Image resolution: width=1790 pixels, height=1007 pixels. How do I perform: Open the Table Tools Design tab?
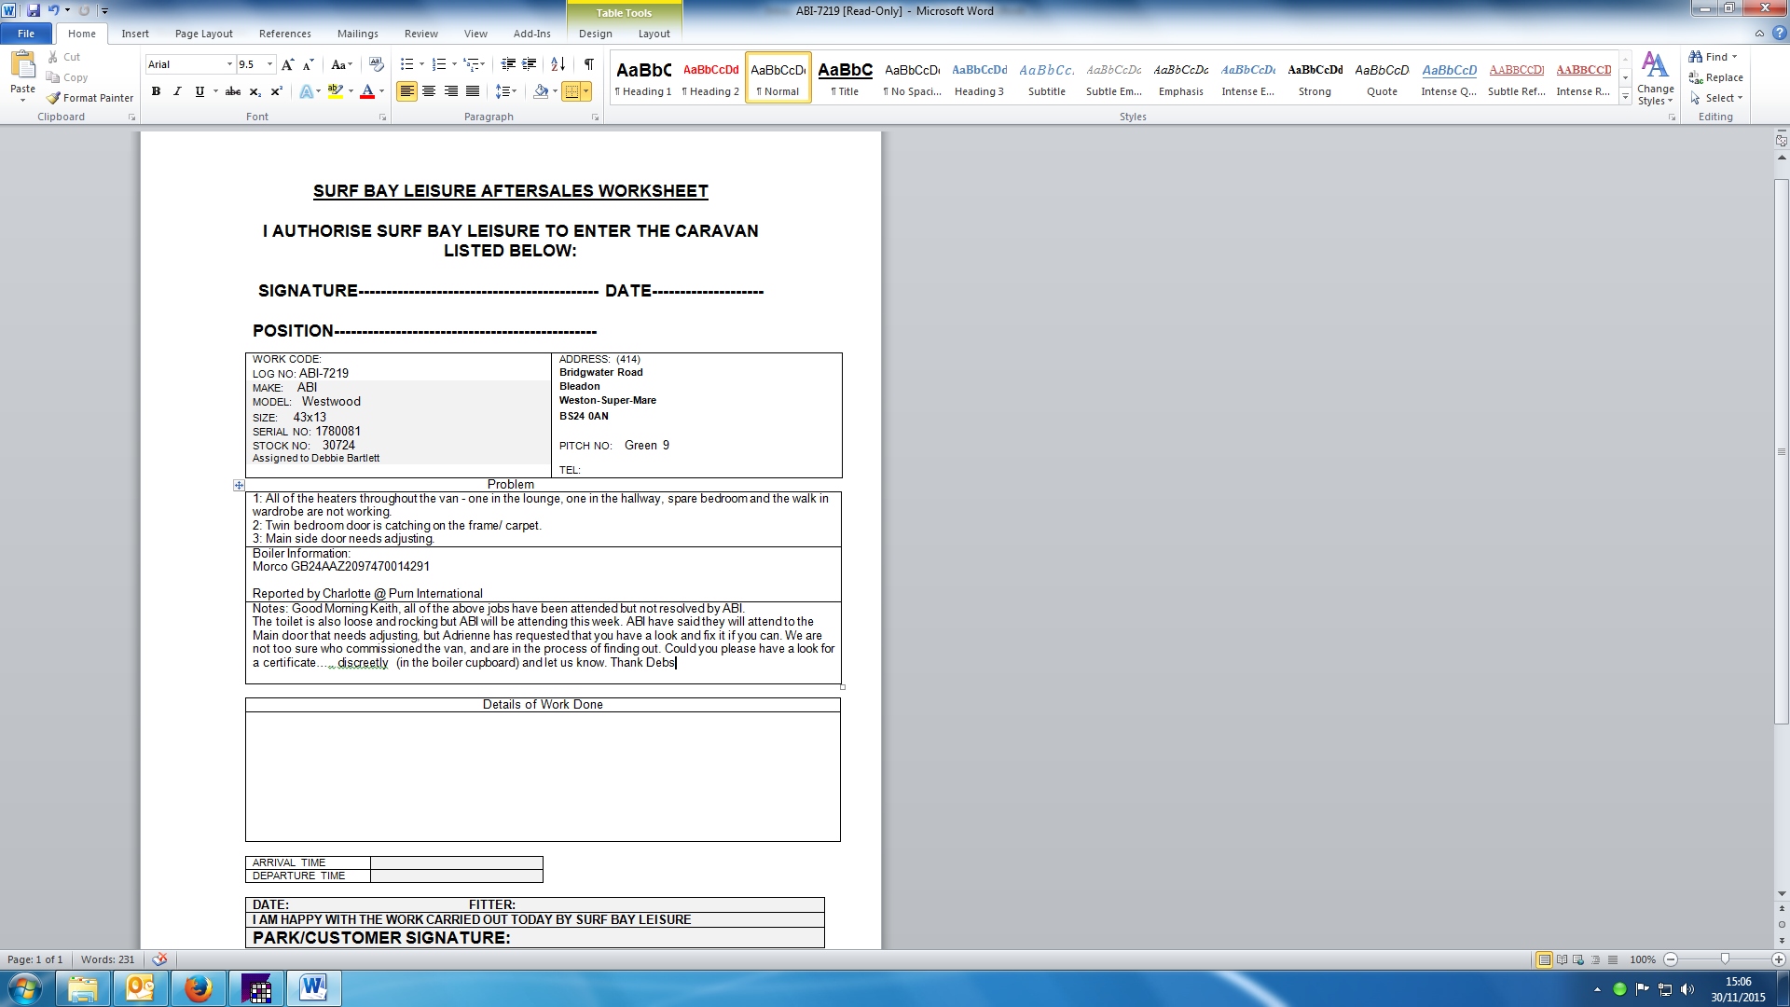595,34
